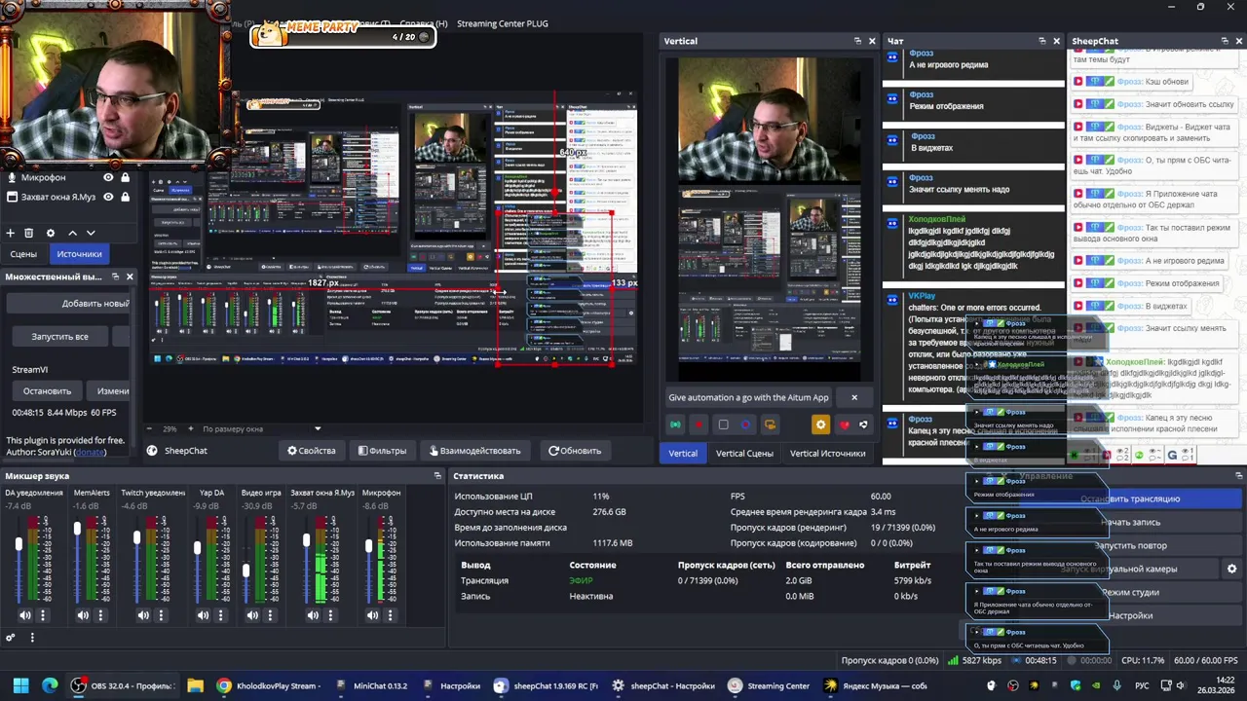Open advanced audio properties gears icon
1247x701 pixels.
click(11, 638)
